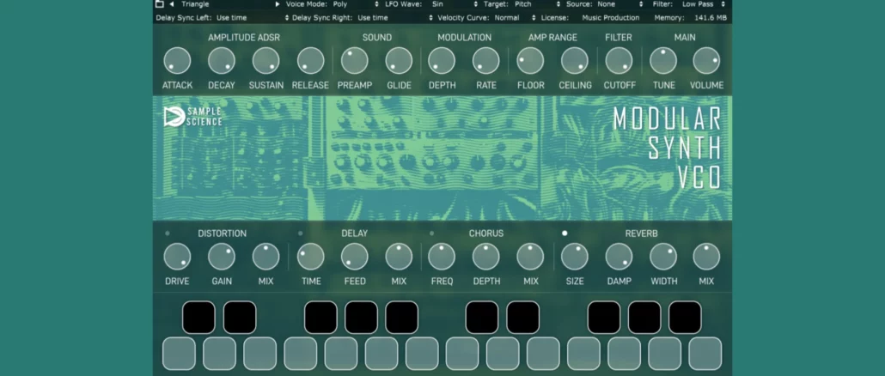The image size is (885, 376).
Task: Click the Reverb MIX knob
Action: click(706, 257)
